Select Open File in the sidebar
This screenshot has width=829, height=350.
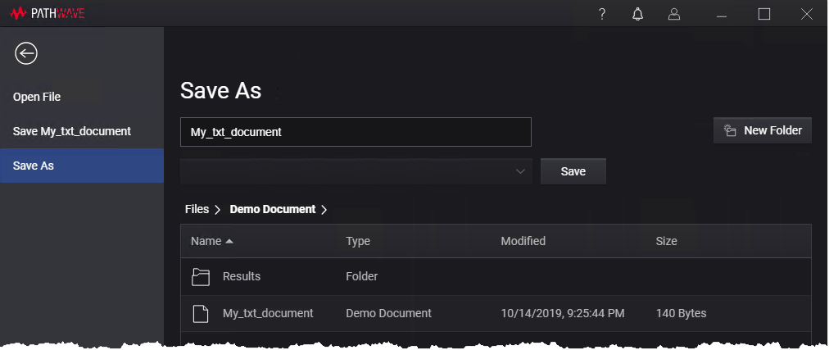tap(37, 97)
